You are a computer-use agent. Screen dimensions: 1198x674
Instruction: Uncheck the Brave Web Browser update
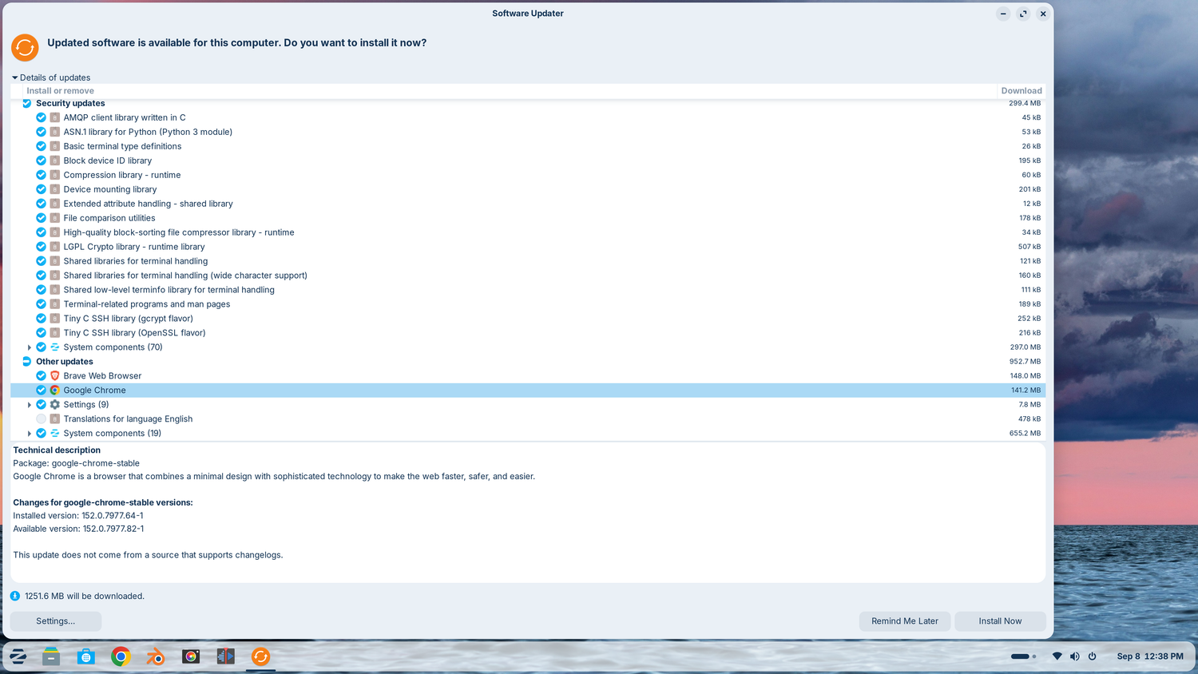(x=41, y=376)
